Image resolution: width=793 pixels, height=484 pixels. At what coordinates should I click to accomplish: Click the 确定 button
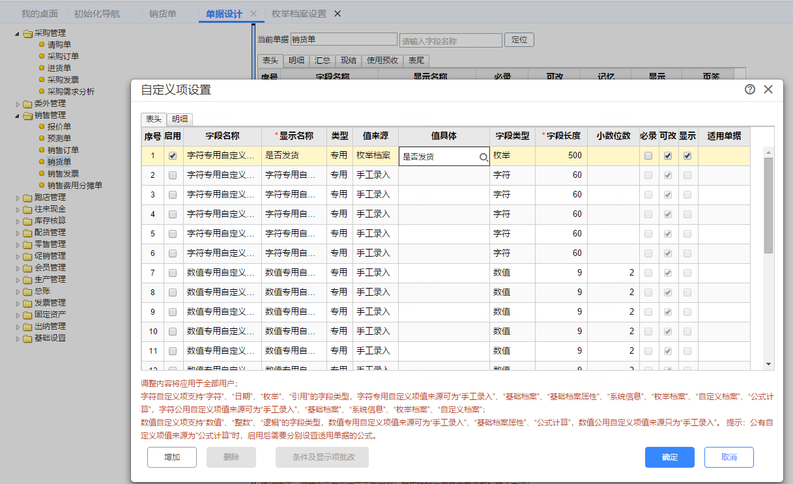pyautogui.click(x=670, y=457)
